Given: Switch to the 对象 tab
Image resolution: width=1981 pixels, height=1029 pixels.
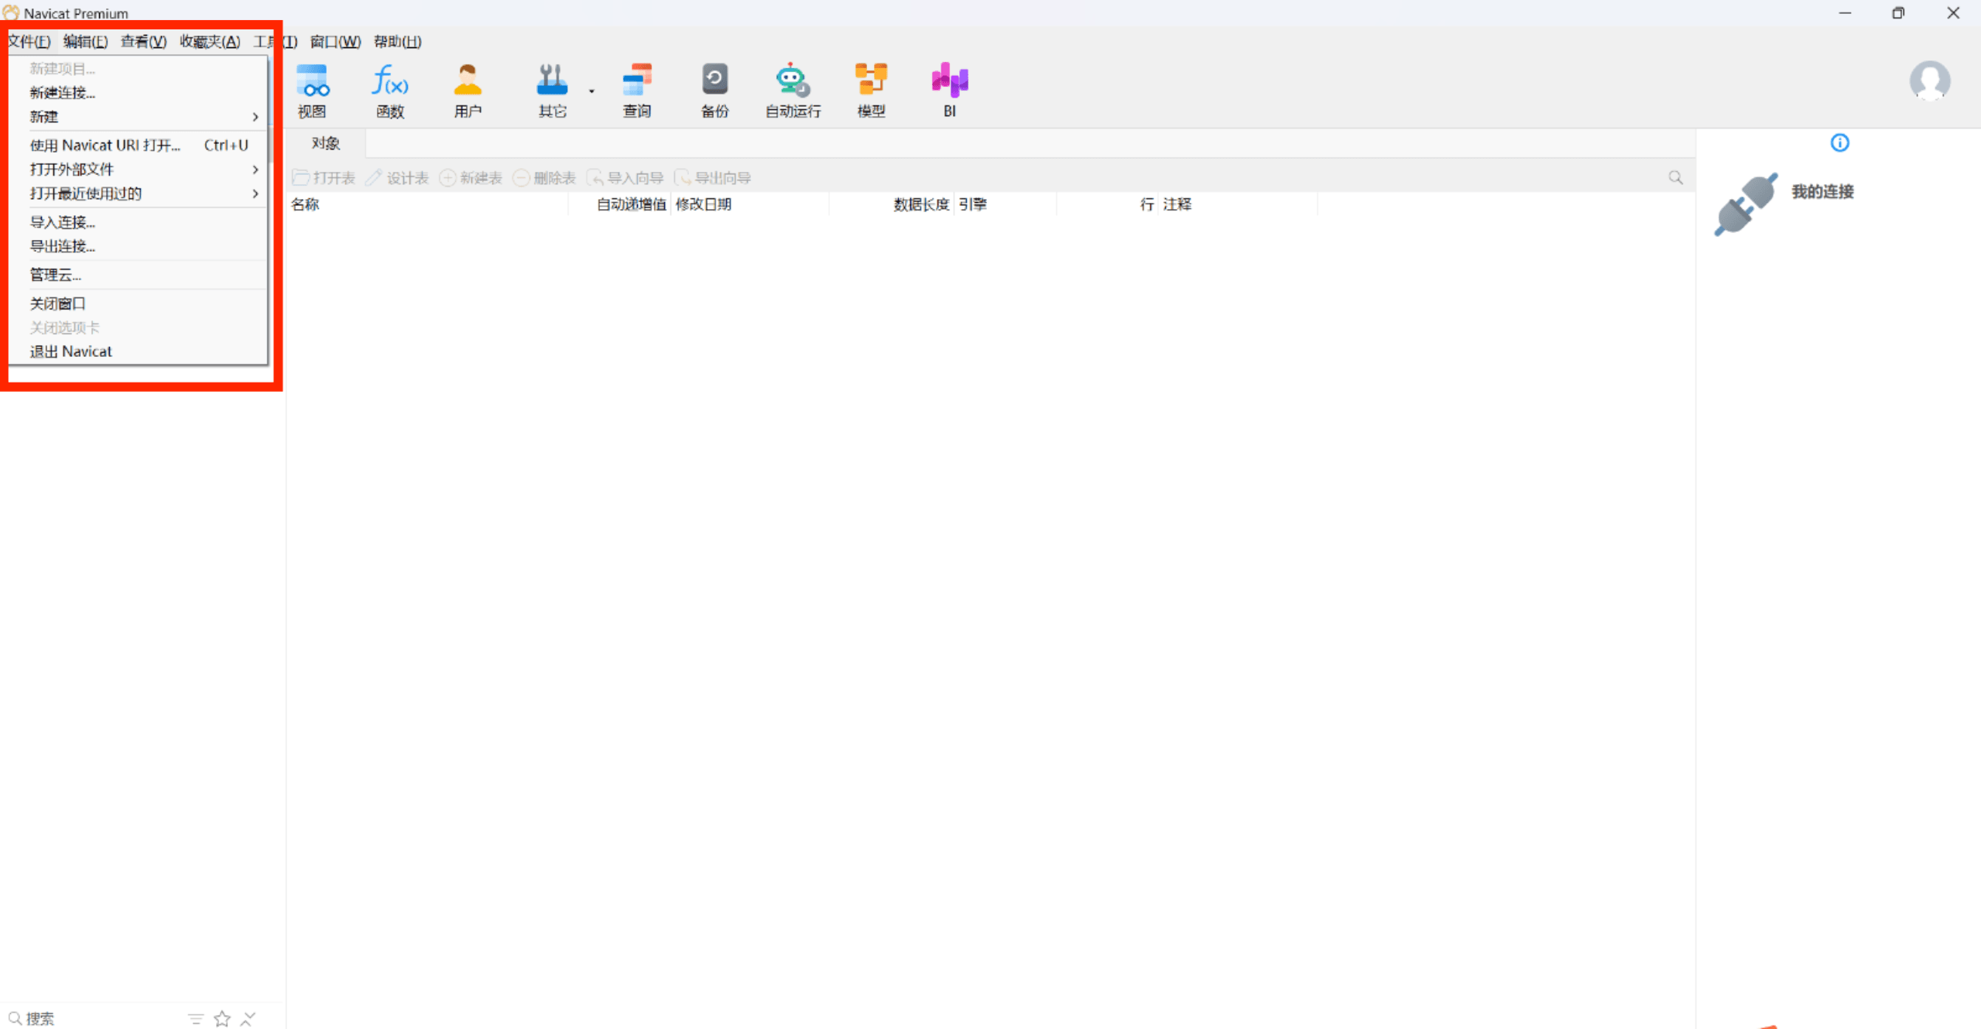Looking at the screenshot, I should (326, 143).
